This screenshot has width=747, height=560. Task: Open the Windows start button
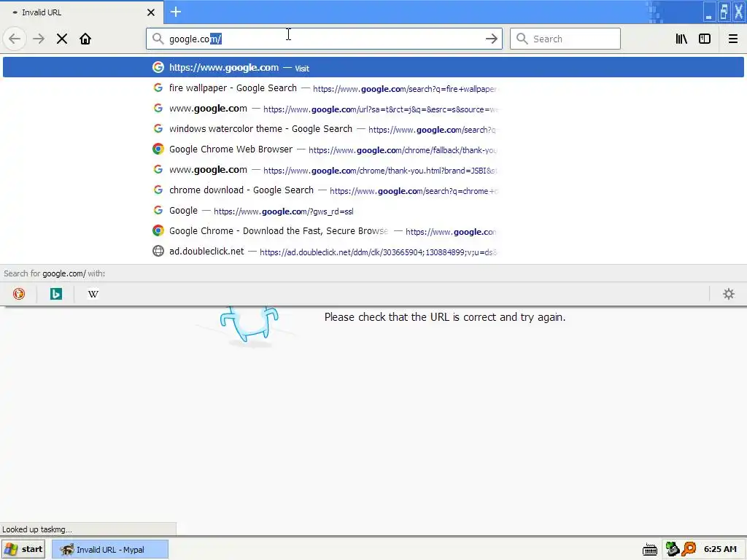click(23, 549)
